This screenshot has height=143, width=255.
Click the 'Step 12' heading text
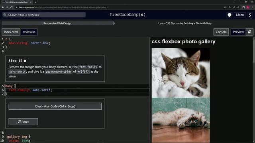(16, 61)
